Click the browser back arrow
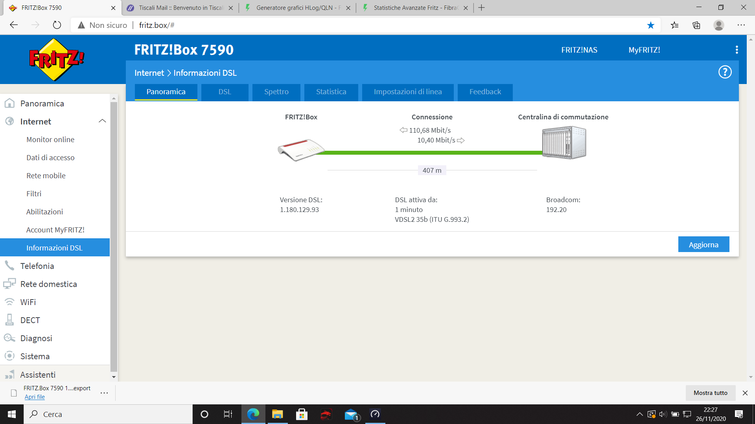Image resolution: width=755 pixels, height=424 pixels. coord(14,25)
